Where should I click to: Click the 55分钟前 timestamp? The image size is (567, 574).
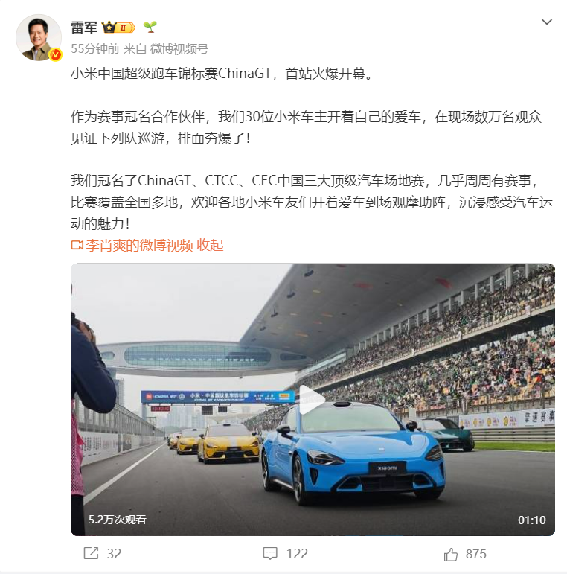[94, 48]
